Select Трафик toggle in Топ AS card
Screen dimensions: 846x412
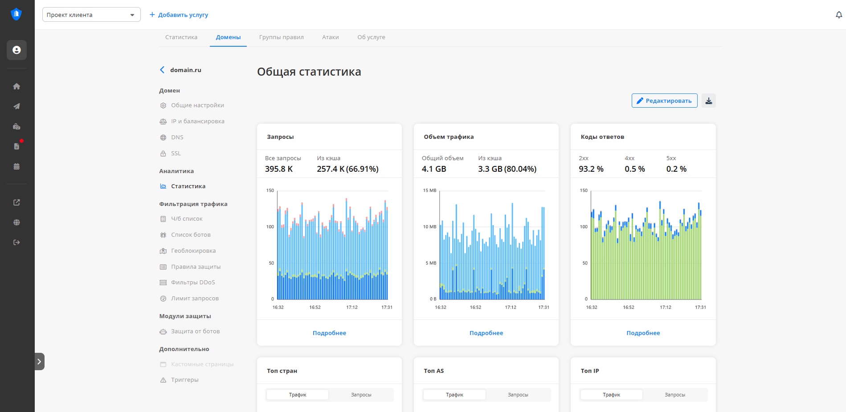(x=454, y=395)
